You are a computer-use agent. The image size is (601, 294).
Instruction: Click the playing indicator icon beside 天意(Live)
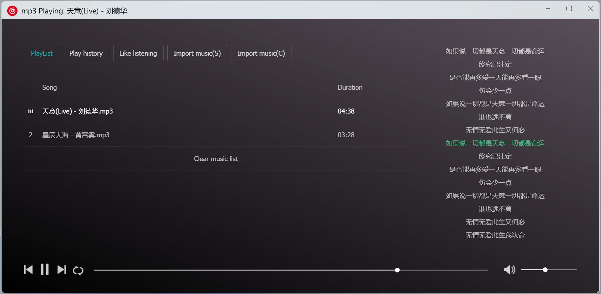click(x=31, y=111)
